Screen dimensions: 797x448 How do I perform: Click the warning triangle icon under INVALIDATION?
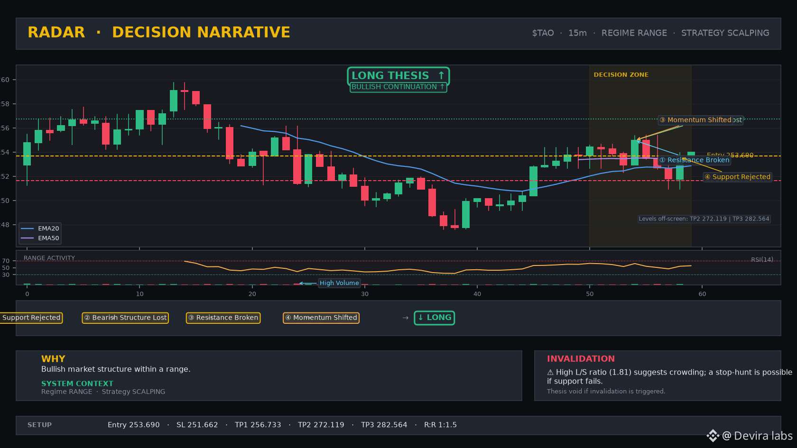pos(550,373)
